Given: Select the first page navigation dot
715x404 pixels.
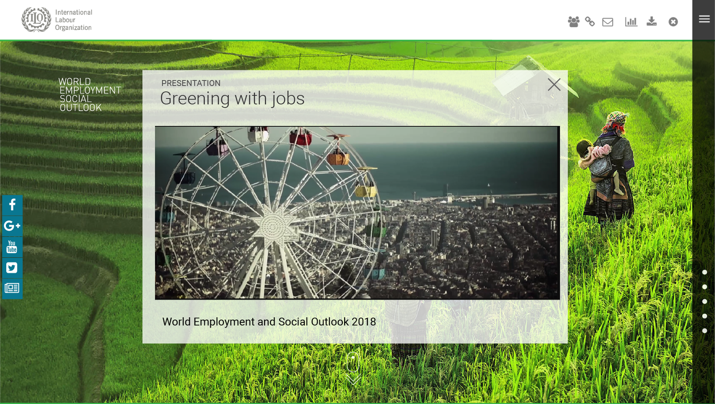Looking at the screenshot, I should coord(705,272).
